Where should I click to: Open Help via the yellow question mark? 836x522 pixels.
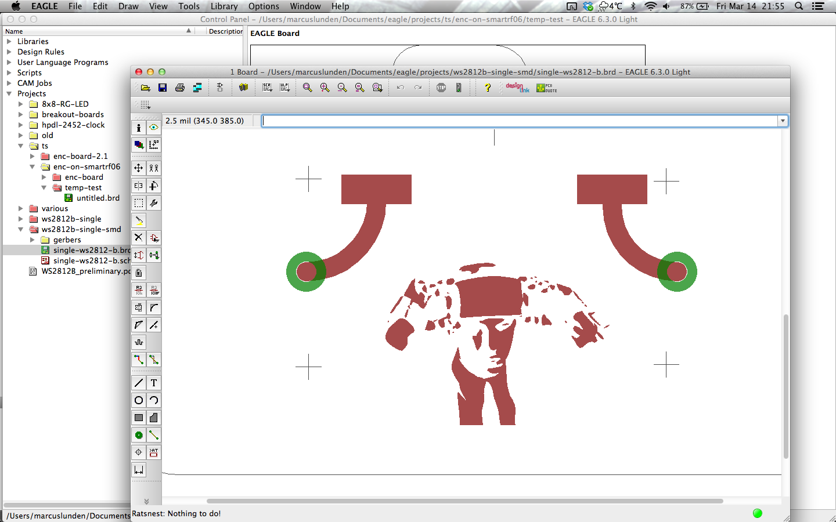point(488,88)
